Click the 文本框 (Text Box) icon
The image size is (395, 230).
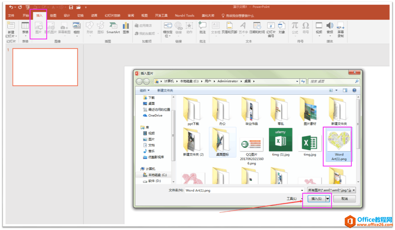[x=216, y=27]
